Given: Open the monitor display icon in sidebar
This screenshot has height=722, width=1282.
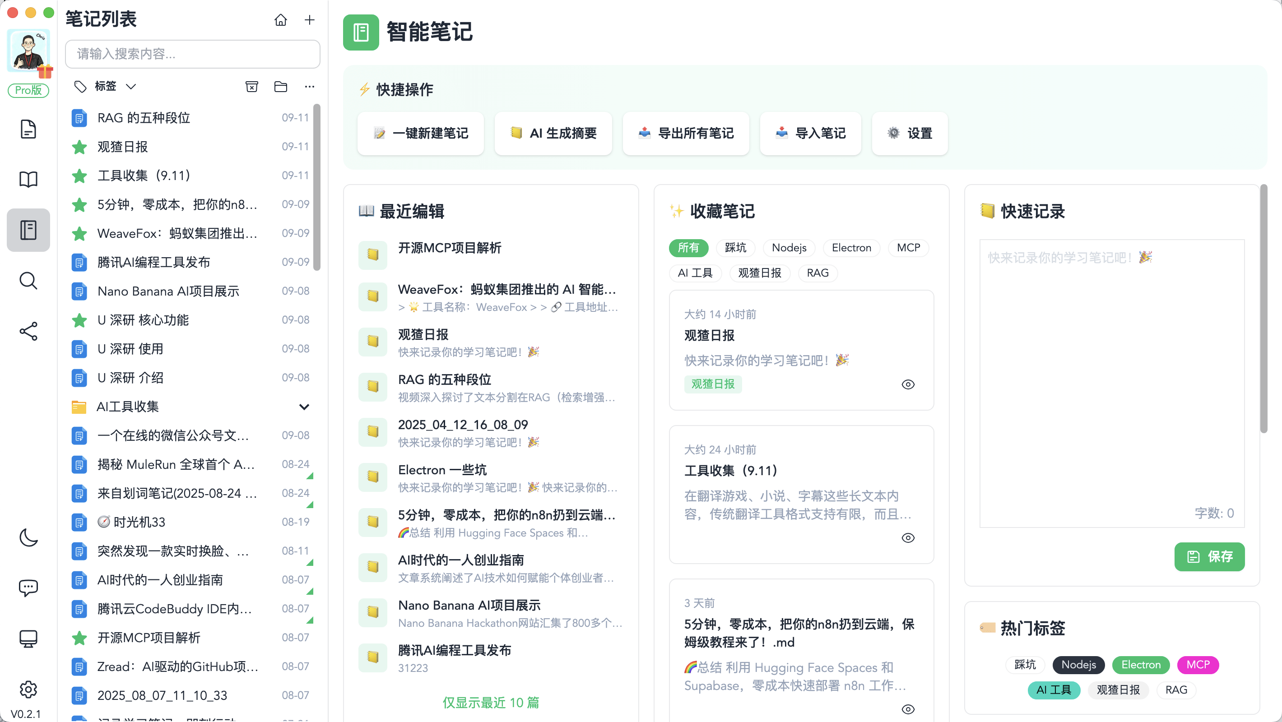Looking at the screenshot, I should [x=28, y=639].
